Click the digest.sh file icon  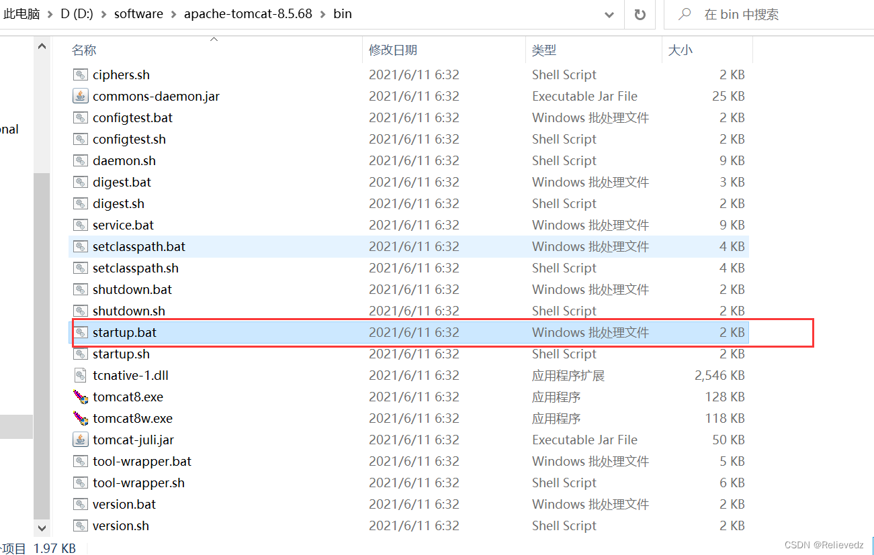tap(81, 204)
